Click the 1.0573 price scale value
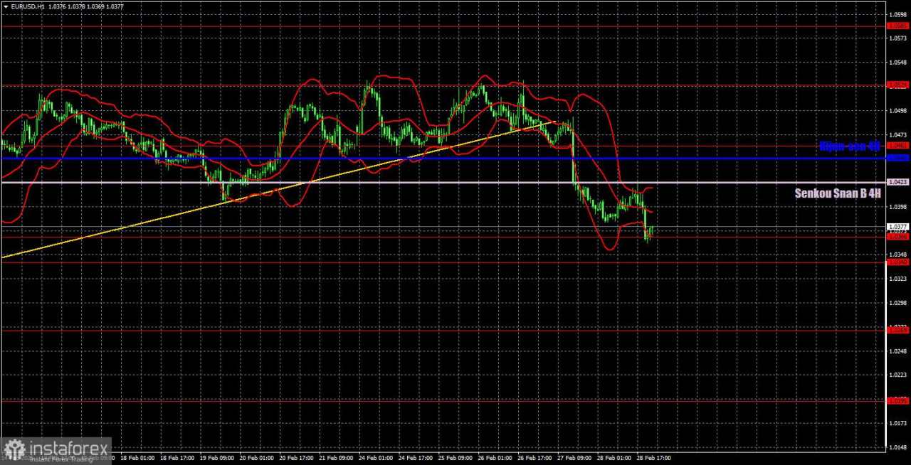This screenshot has height=465, width=911. tap(897, 38)
